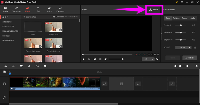Jump to previous frame
200x105 pixels.
pyautogui.click(x=89, y=59)
